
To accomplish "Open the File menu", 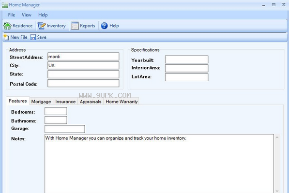I will pyautogui.click(x=12, y=15).
